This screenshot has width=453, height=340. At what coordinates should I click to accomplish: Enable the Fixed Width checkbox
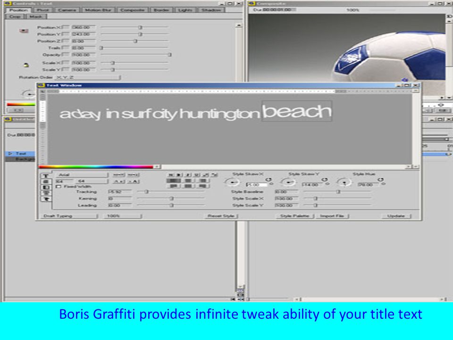pyautogui.click(x=59, y=187)
